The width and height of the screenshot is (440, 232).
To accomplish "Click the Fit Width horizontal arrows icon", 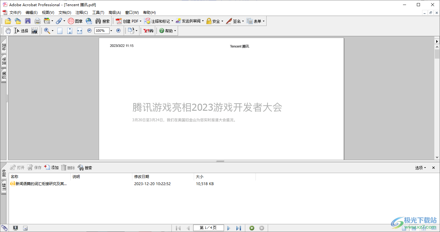I will tap(80, 31).
